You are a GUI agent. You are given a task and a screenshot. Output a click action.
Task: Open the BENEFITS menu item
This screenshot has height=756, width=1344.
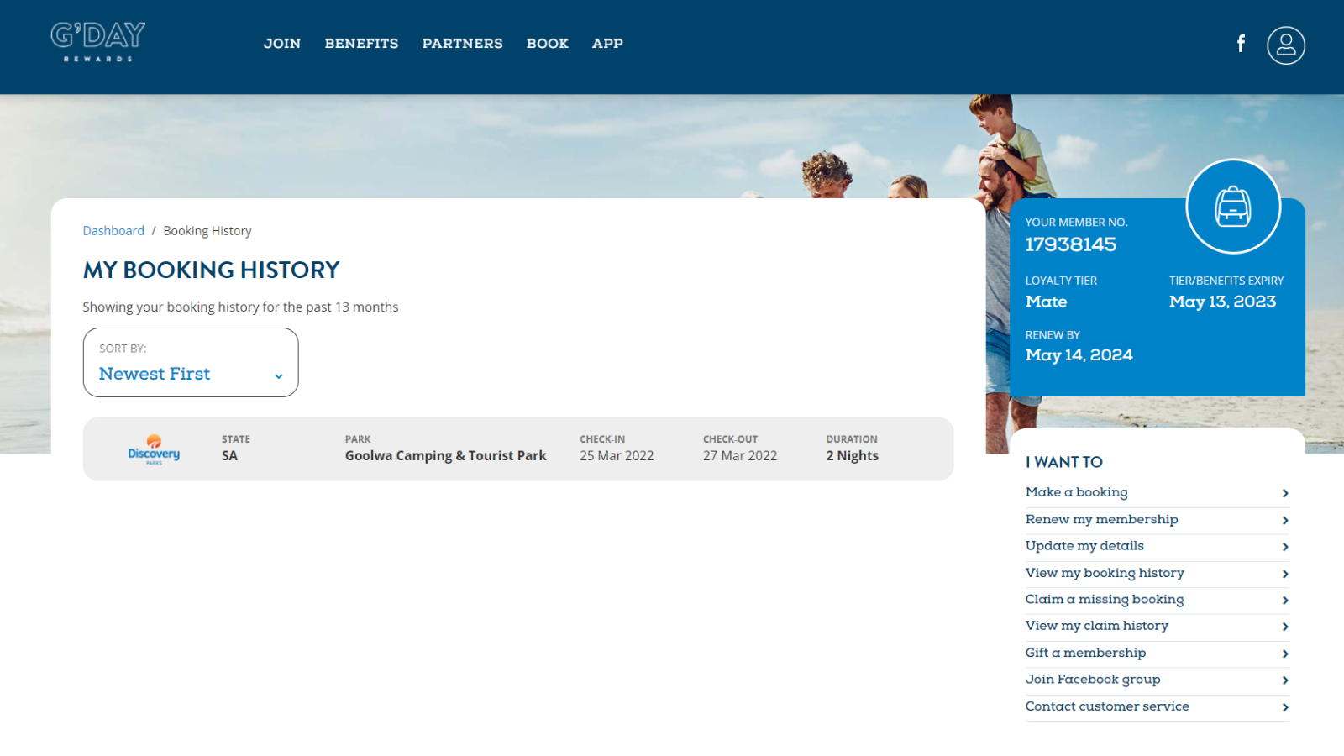pos(361,44)
